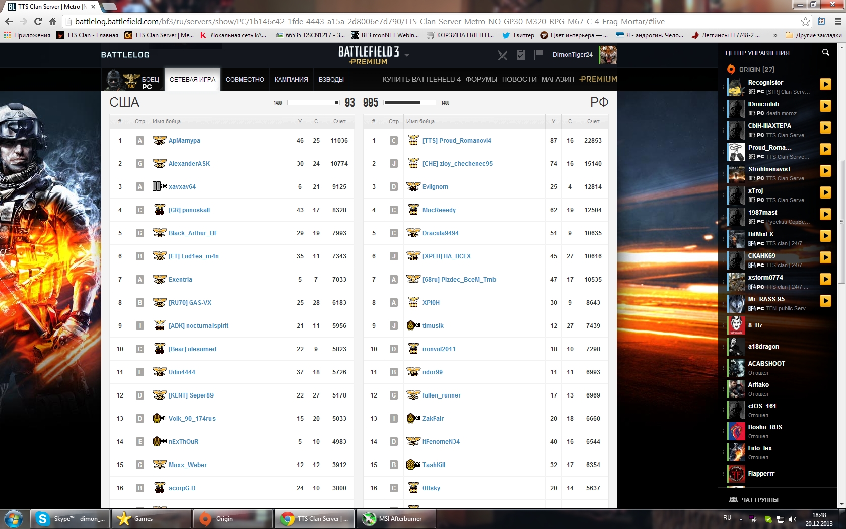Join IDmicrolab's game via the yellow play button
The height and width of the screenshot is (529, 846).
pos(825,106)
